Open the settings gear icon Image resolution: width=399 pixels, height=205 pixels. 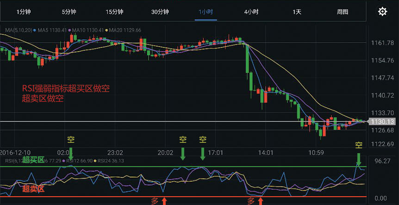coord(382,12)
